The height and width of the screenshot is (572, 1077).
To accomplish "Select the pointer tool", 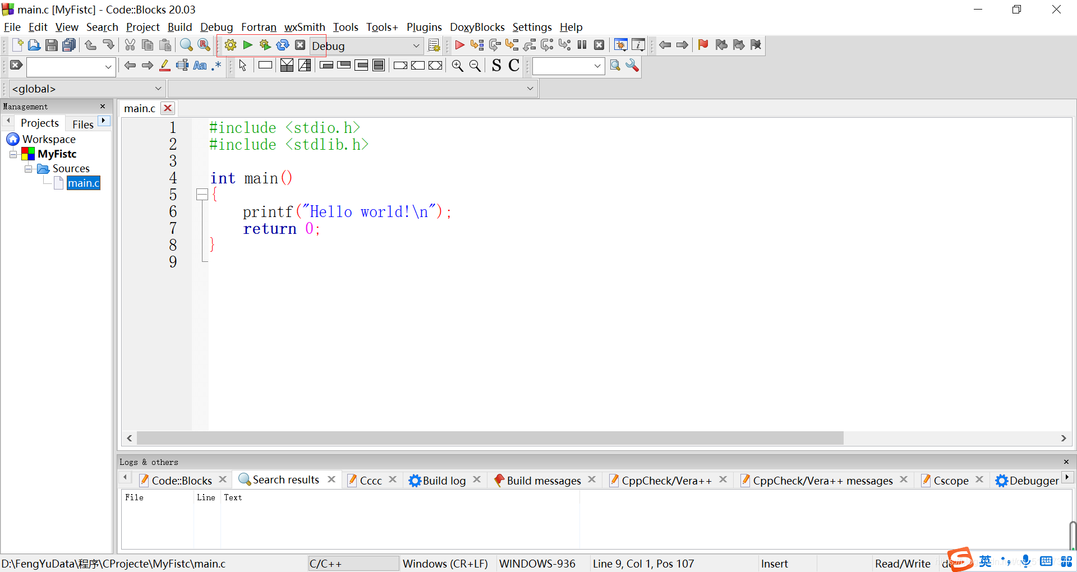I will [242, 66].
